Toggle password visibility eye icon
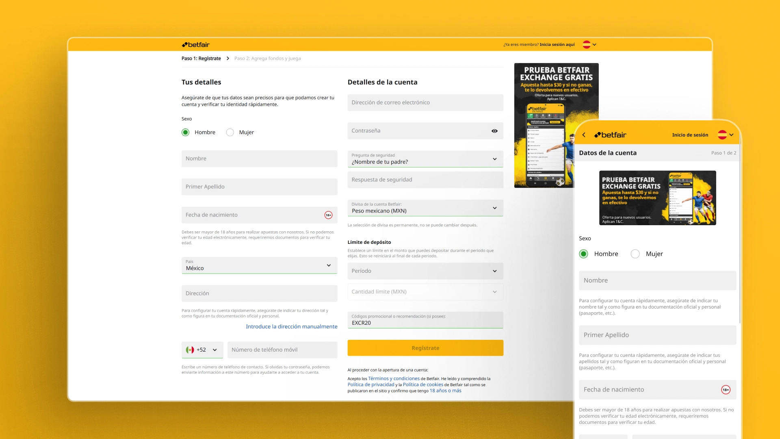 (x=494, y=131)
